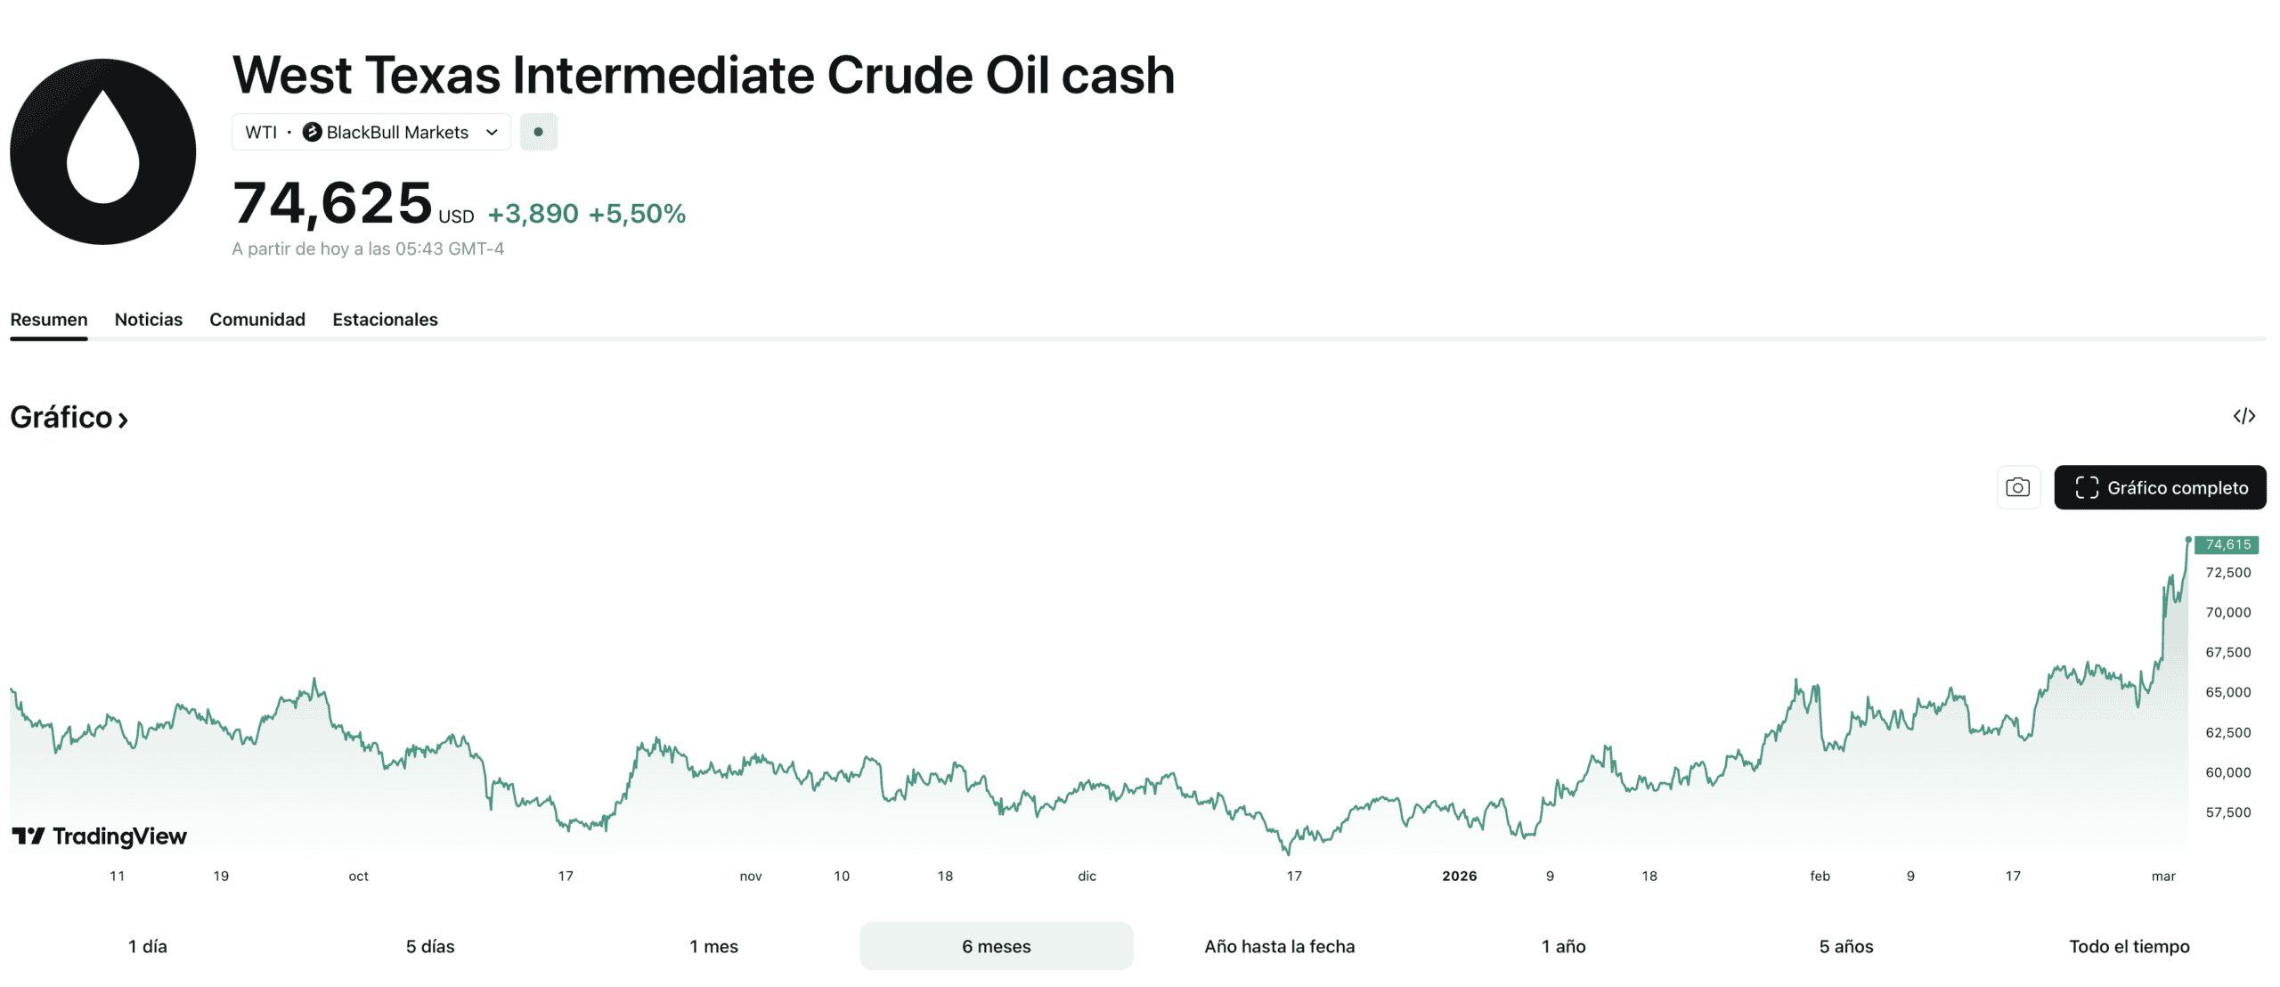
Task: Click the camera snapshot icon
Action: (x=2017, y=487)
